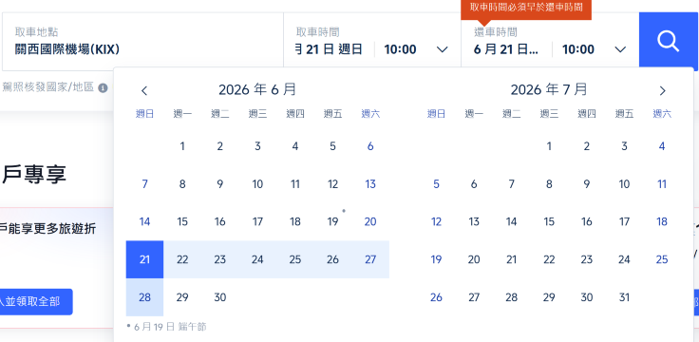Select June 29 in the calendar
Viewport: 699px width, 342px height.
[182, 297]
